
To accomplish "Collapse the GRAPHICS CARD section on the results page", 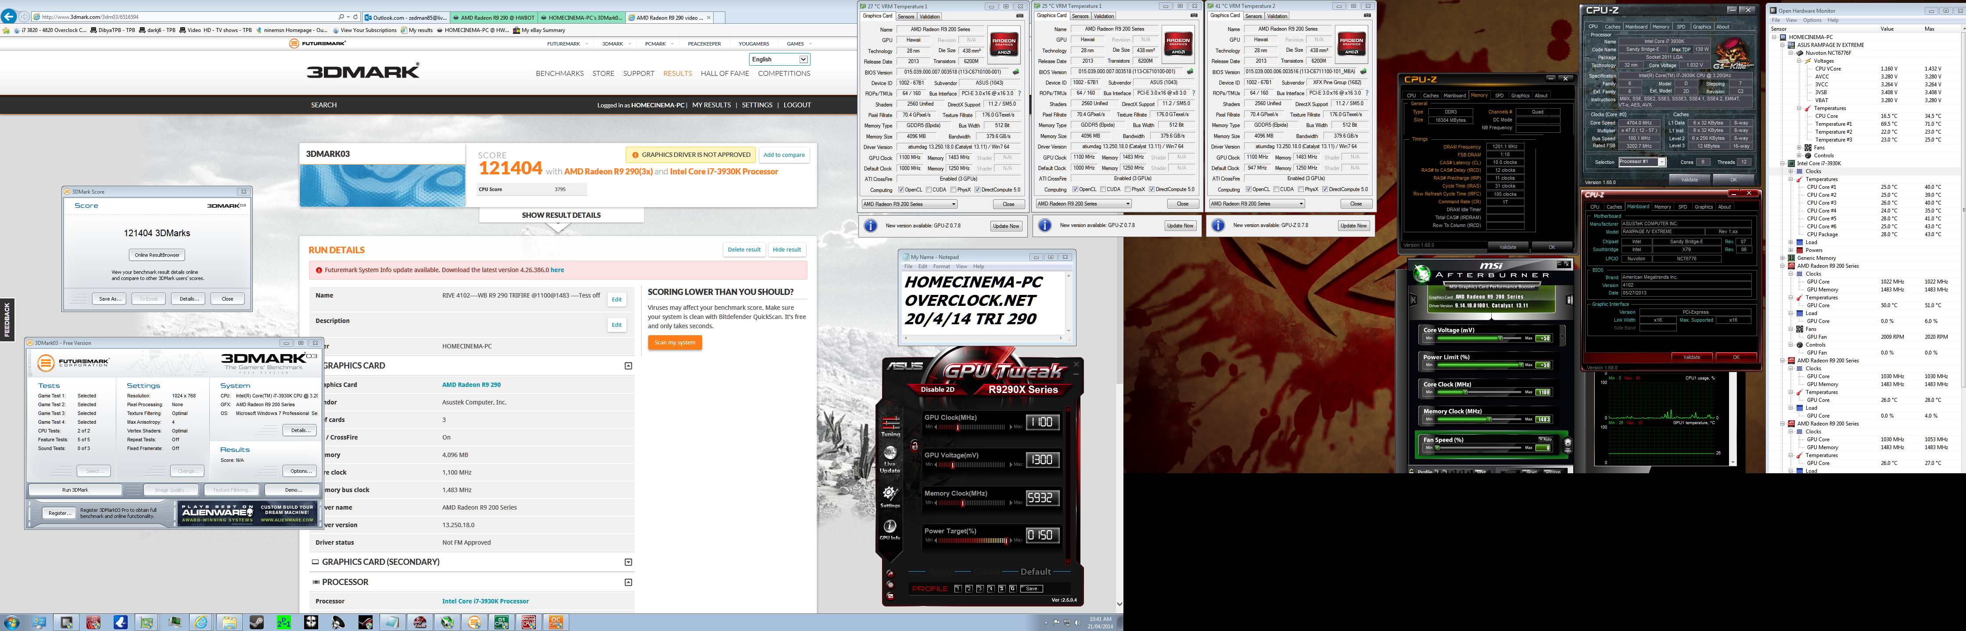I will pyautogui.click(x=628, y=366).
